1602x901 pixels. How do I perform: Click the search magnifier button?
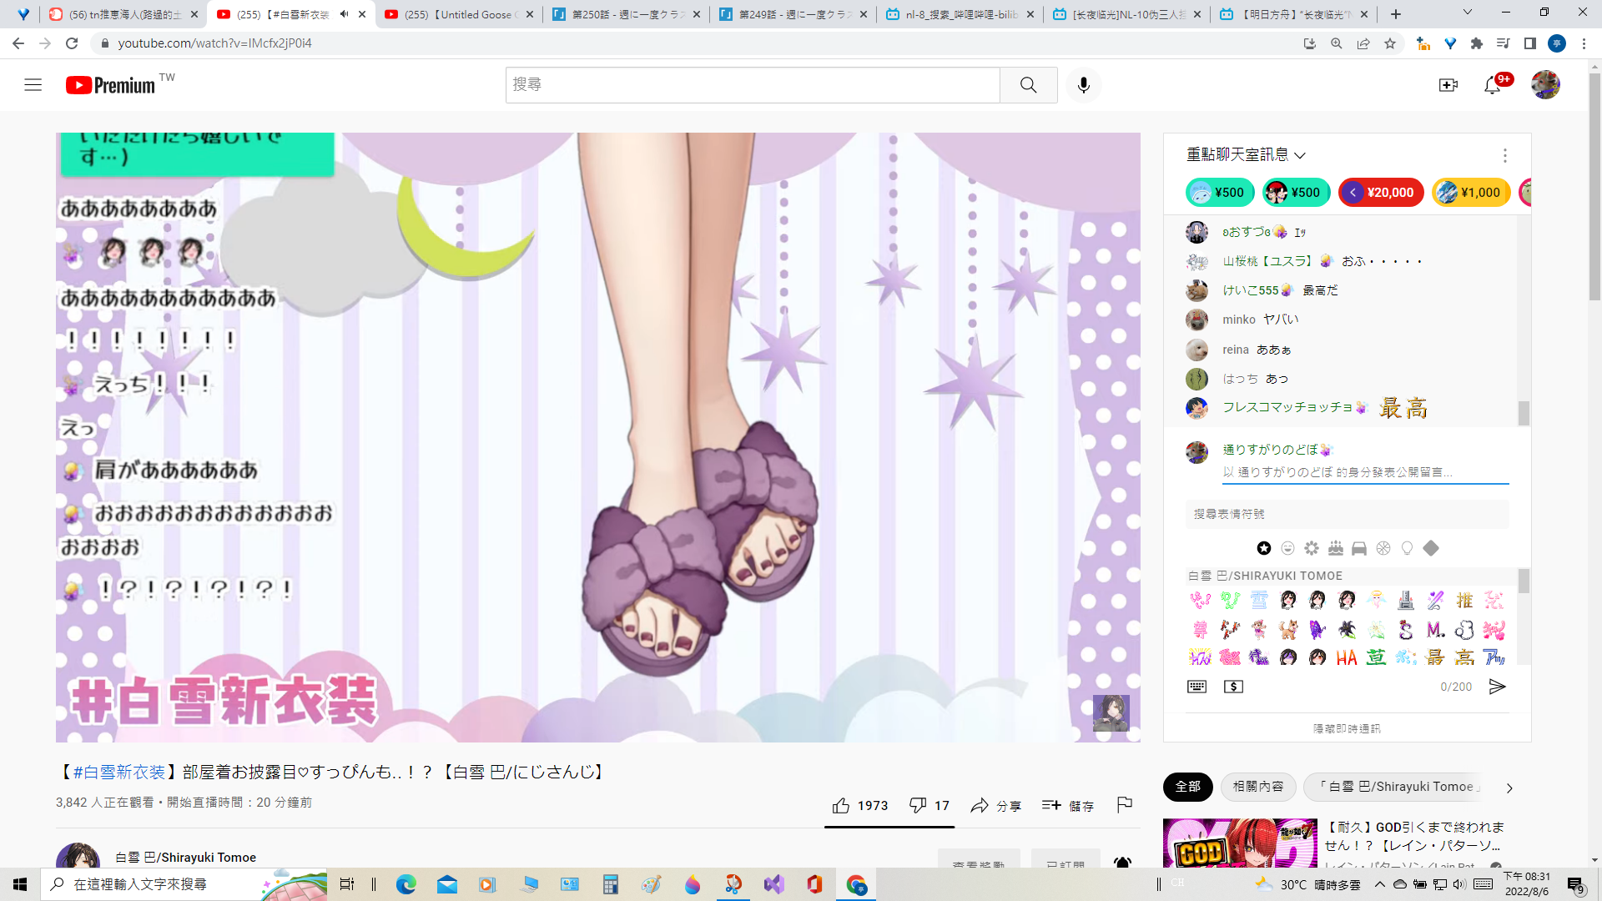(x=1028, y=85)
